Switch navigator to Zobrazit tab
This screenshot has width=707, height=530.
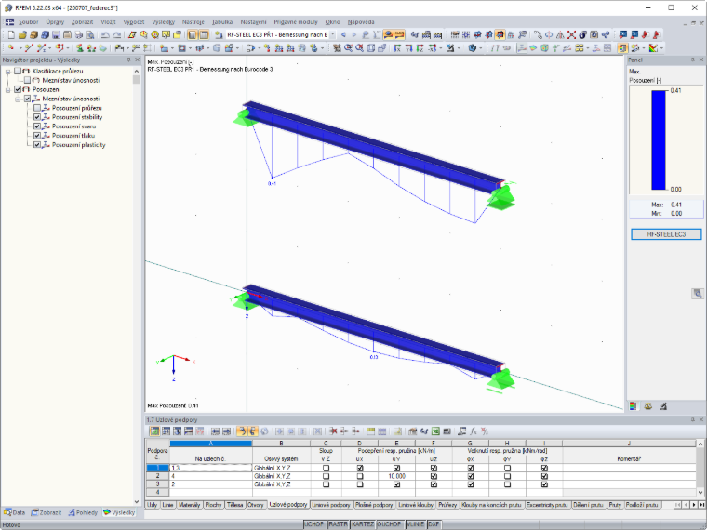(46, 512)
